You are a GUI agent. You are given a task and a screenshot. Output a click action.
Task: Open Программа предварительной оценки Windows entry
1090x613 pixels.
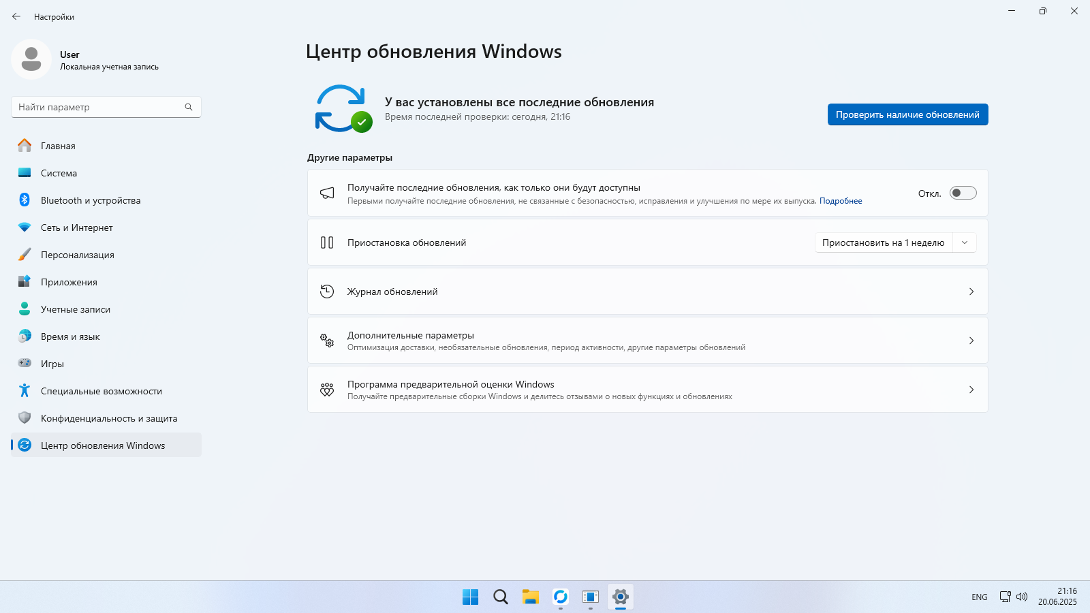tap(647, 390)
